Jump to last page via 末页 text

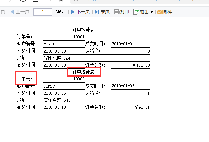pos(105,12)
